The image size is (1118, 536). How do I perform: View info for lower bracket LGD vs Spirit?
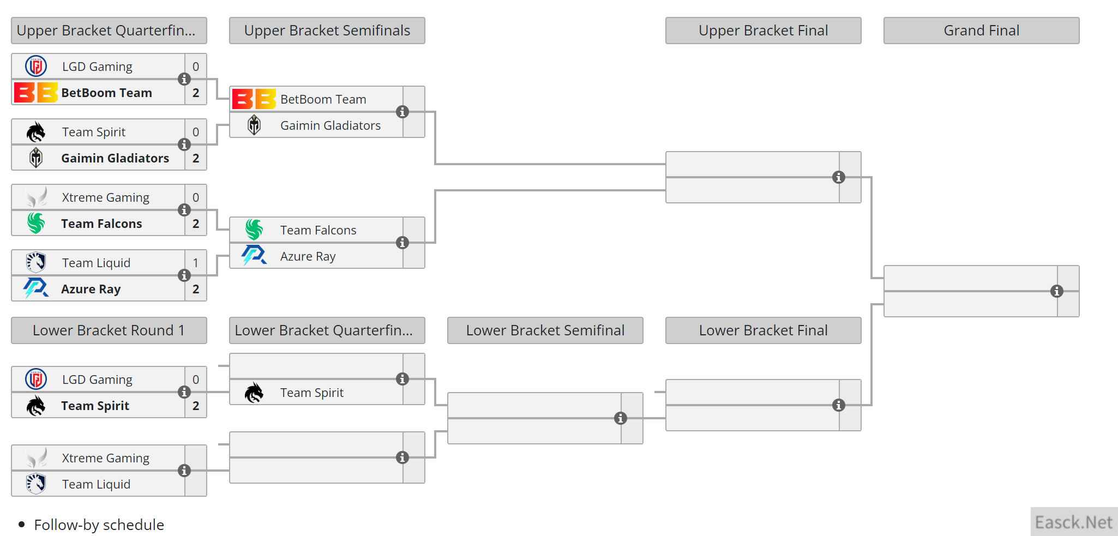pyautogui.click(x=184, y=392)
